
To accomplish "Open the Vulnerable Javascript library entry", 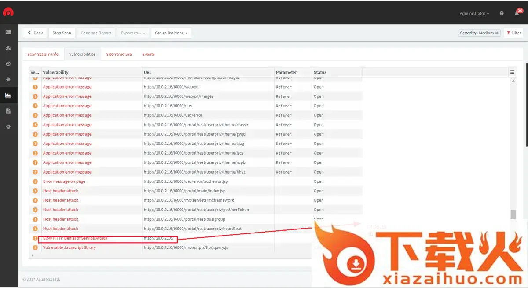I will point(69,247).
